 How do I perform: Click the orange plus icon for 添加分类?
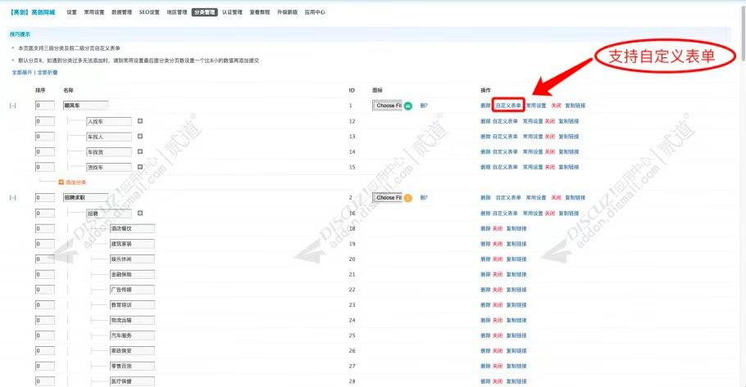61,182
